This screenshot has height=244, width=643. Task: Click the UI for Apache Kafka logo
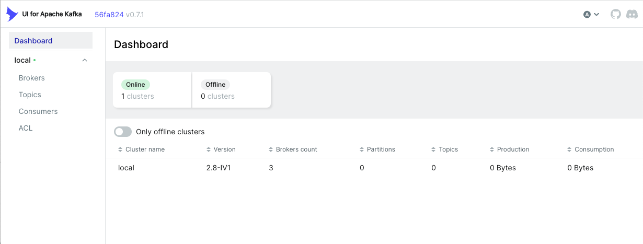(12, 14)
